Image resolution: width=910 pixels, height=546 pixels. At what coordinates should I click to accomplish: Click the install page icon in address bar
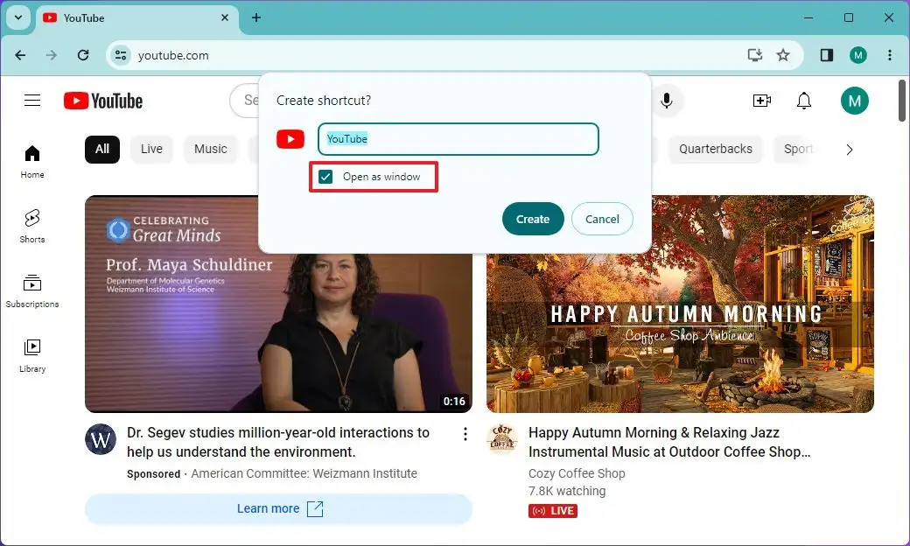[754, 54]
